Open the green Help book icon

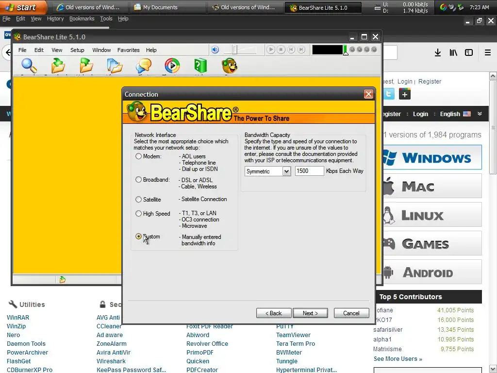(x=200, y=66)
